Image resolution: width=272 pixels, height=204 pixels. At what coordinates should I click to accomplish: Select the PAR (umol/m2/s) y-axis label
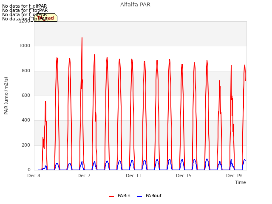point(6,96)
